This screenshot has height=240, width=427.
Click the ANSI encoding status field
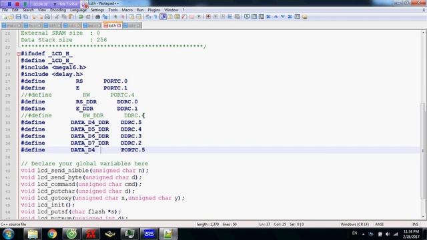[380, 224]
